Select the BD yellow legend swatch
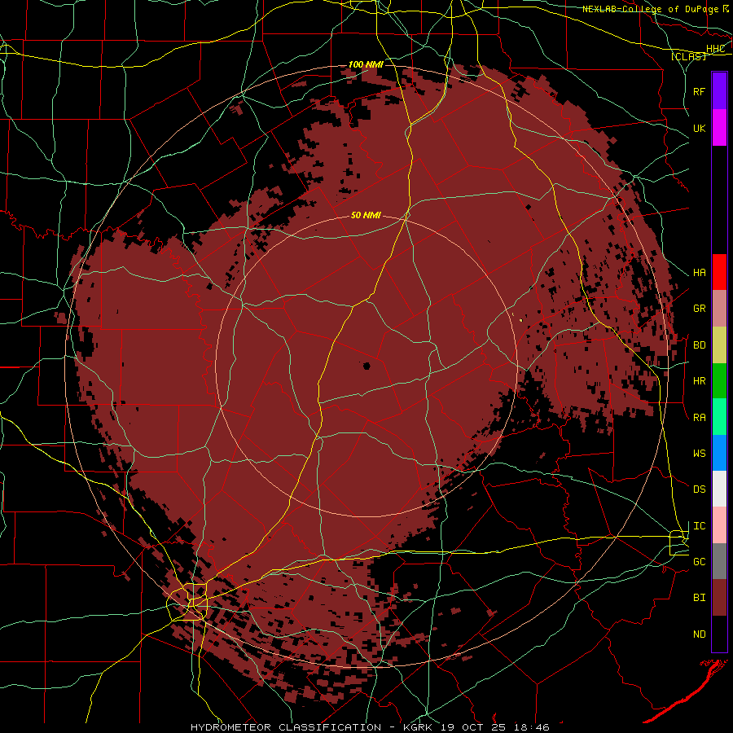This screenshot has width=733, height=733. 719,345
